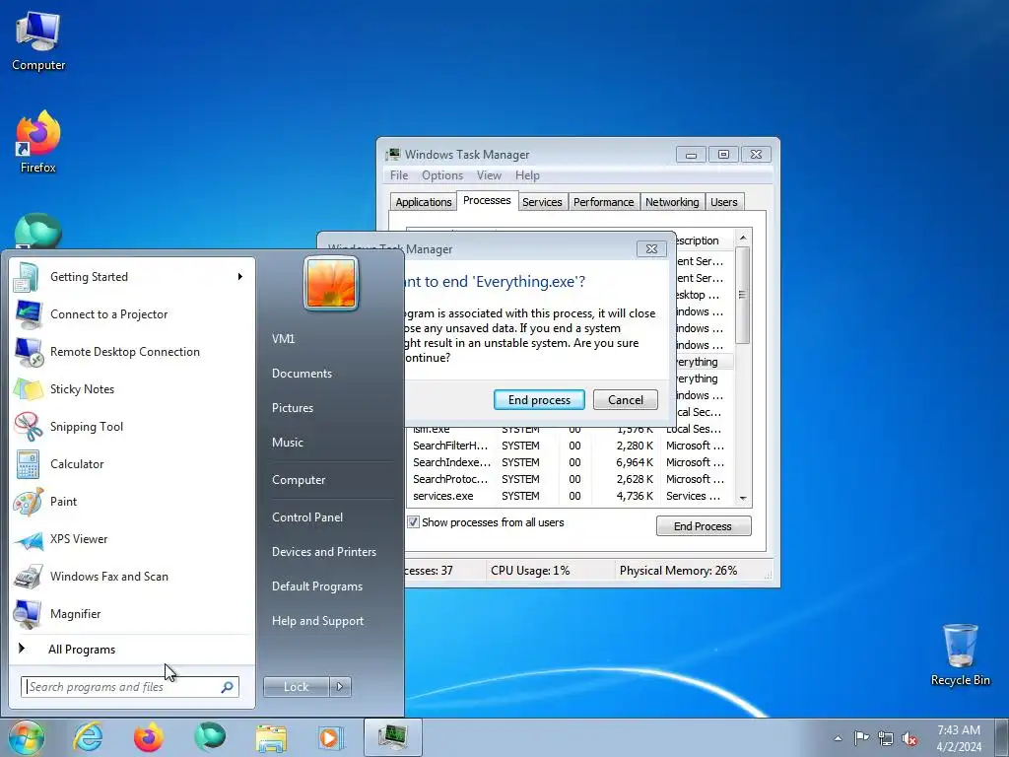This screenshot has height=757, width=1009.
Task: Select Recycle Bin on desktop
Action: [x=960, y=654]
